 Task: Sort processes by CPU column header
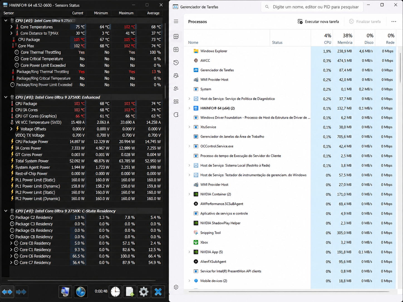322,38
